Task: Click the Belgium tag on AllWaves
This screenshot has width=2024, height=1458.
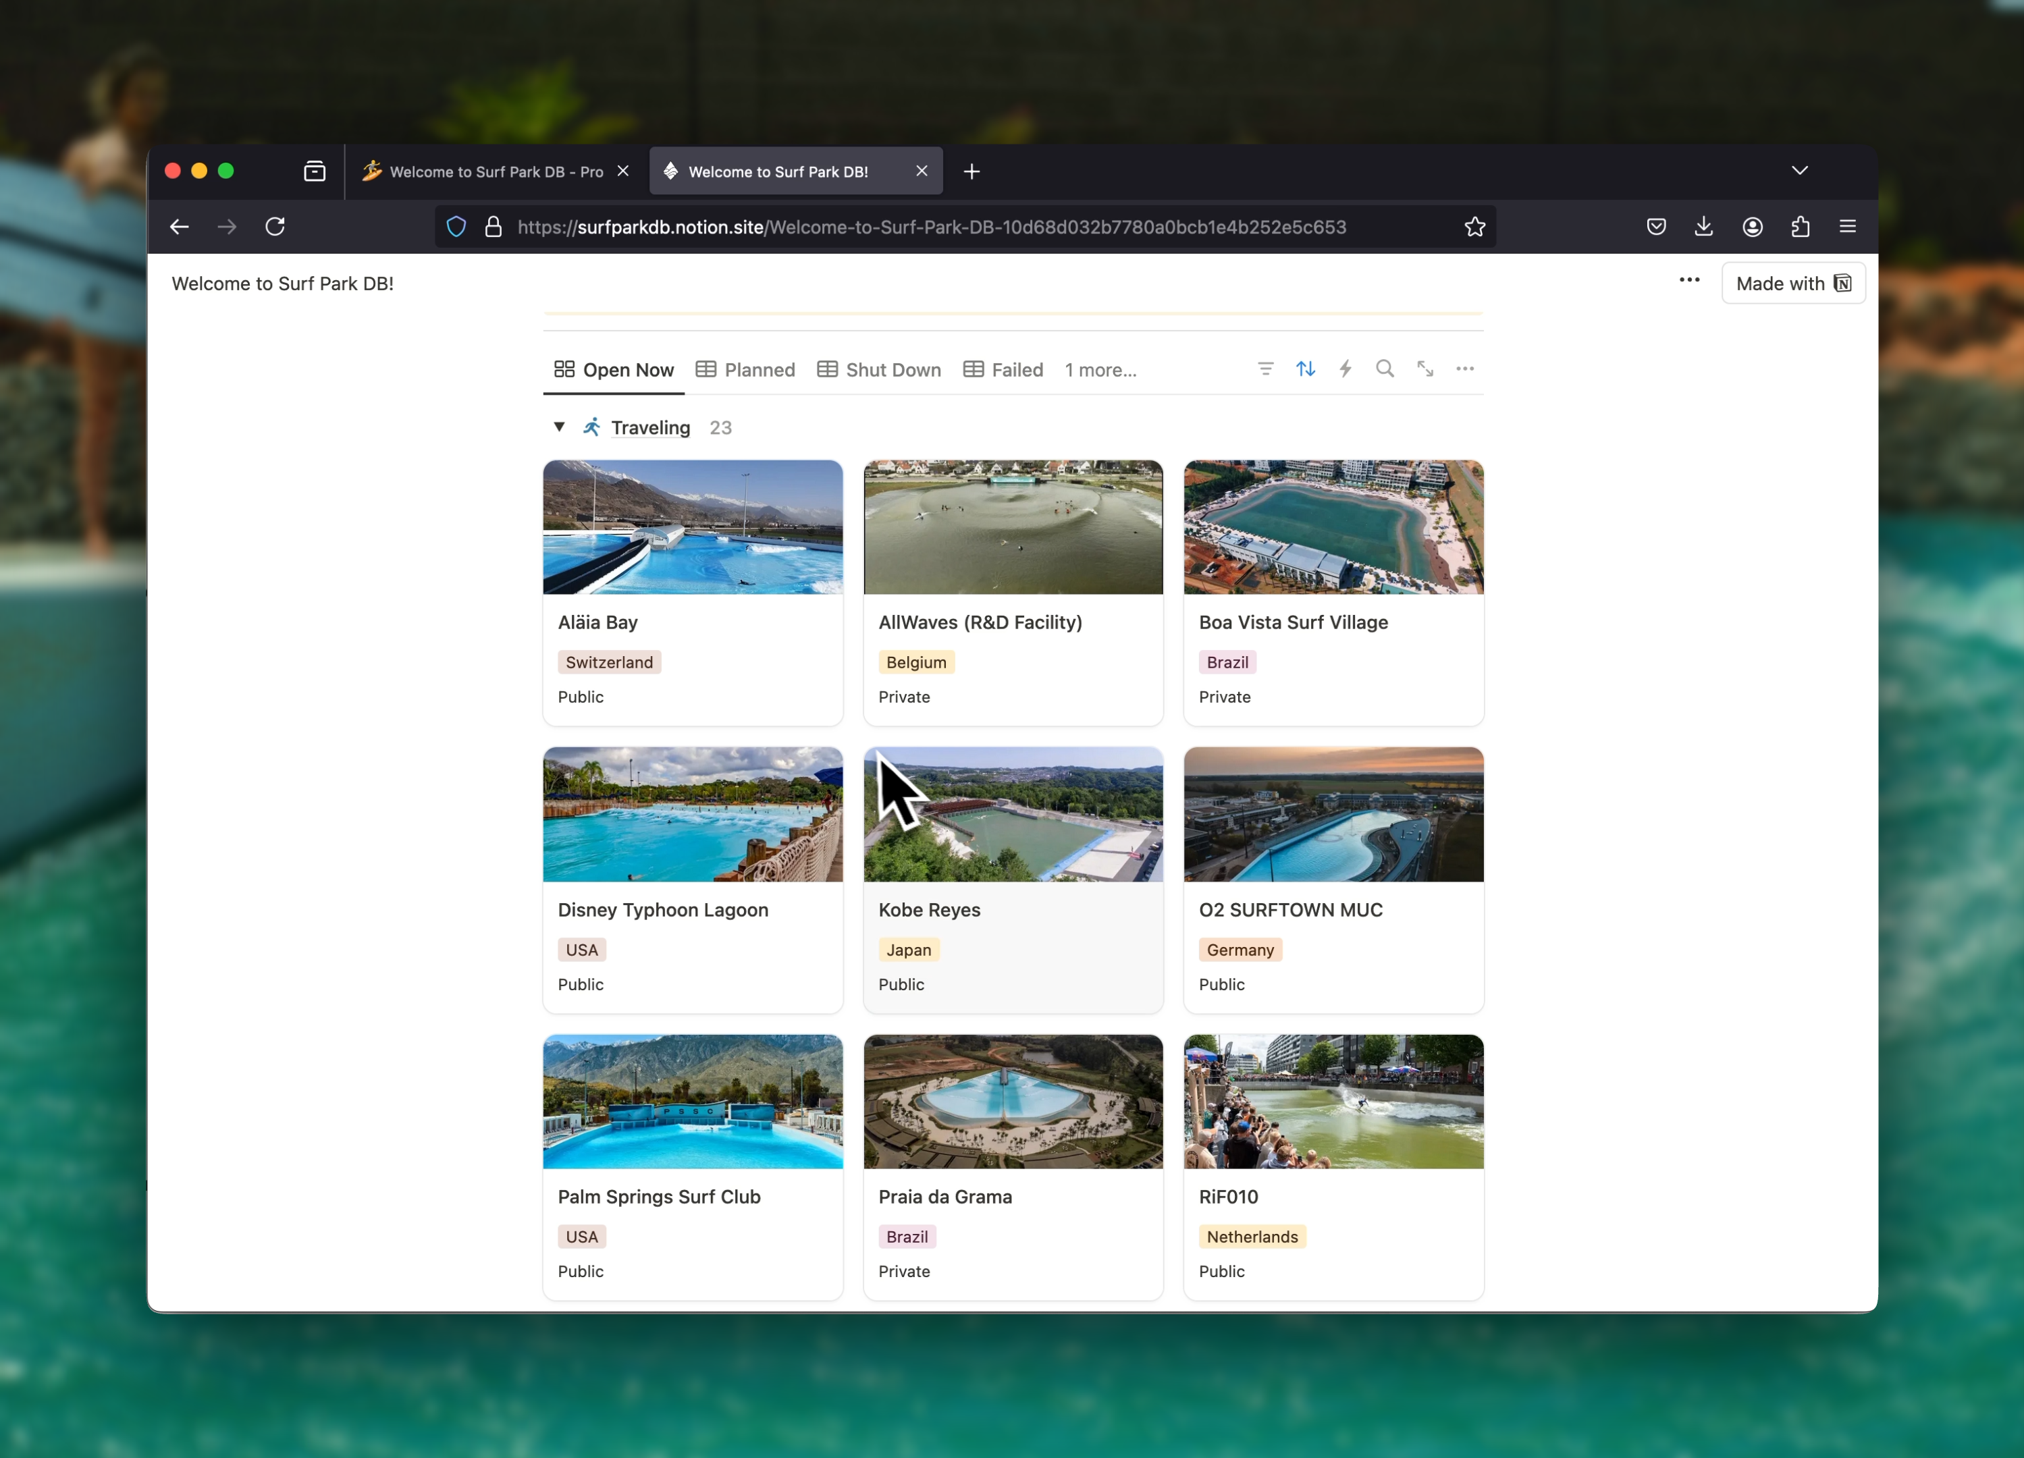Action: tap(915, 662)
